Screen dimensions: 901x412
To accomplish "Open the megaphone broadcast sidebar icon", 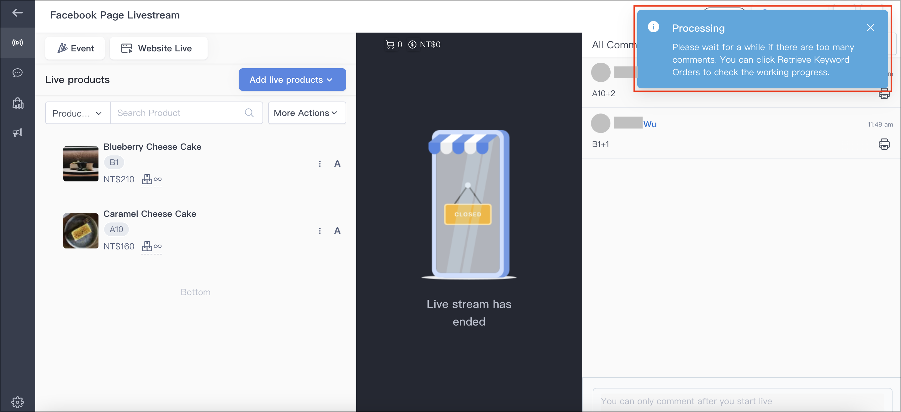I will click(x=18, y=133).
